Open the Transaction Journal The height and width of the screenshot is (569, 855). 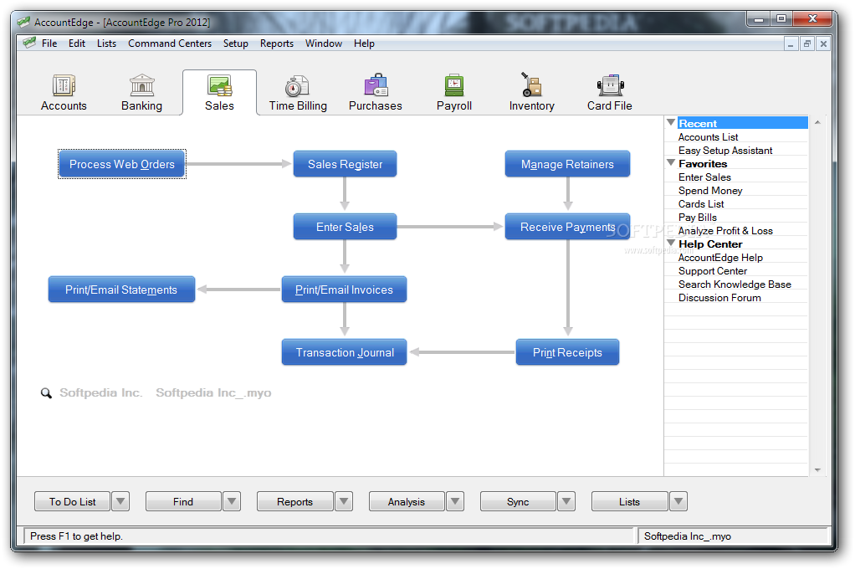(344, 352)
